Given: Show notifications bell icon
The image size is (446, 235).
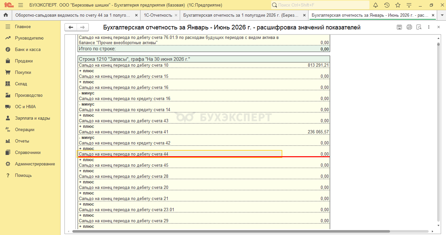Looking at the screenshot, I should (376, 5).
